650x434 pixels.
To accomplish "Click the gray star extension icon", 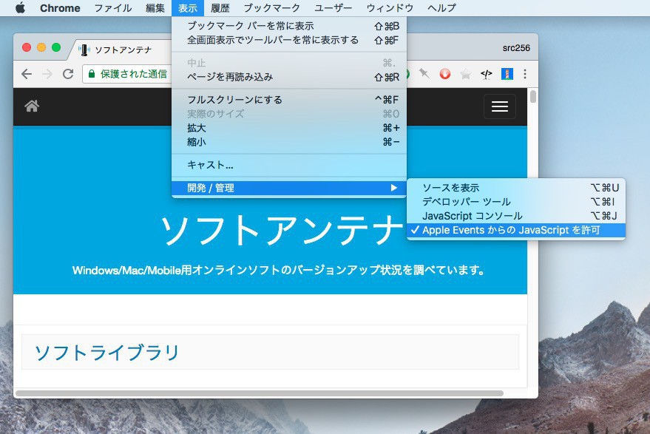I will pos(466,74).
